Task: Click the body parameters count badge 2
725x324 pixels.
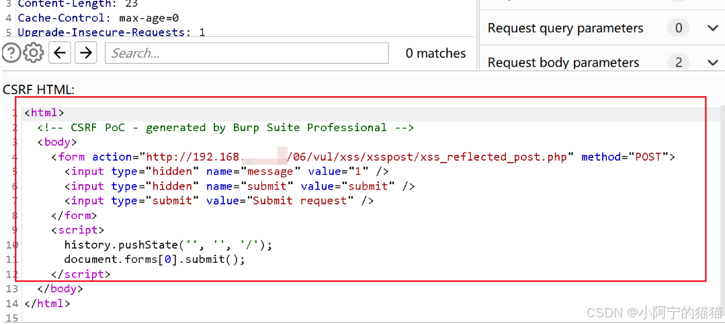Action: point(678,63)
